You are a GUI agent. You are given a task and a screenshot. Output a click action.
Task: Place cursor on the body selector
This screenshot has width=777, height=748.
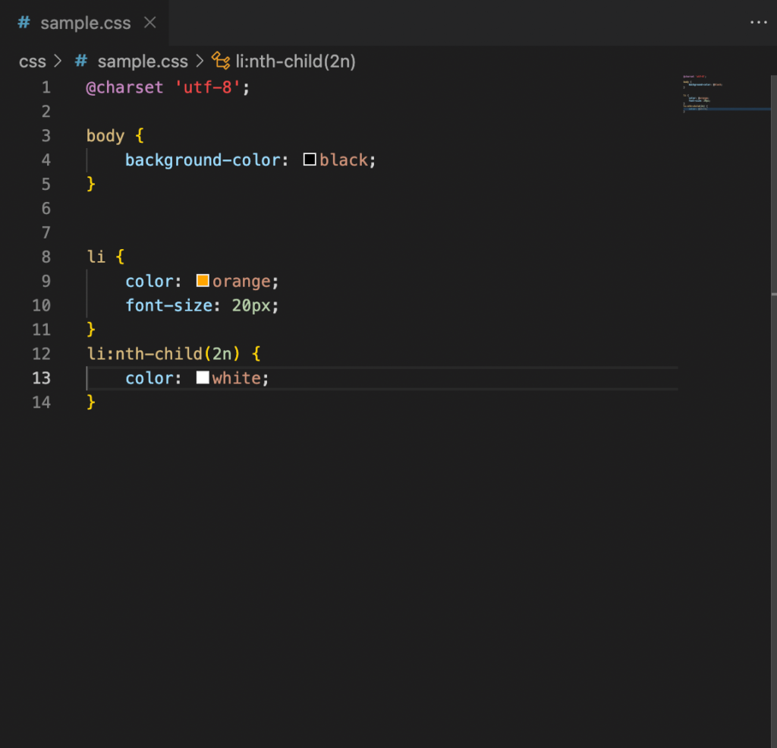105,136
